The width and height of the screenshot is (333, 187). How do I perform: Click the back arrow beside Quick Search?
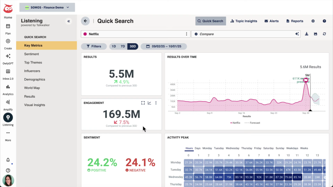coord(85,21)
